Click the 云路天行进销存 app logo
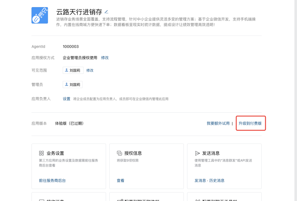This screenshot has height=201, width=297. pyautogui.click(x=40, y=15)
